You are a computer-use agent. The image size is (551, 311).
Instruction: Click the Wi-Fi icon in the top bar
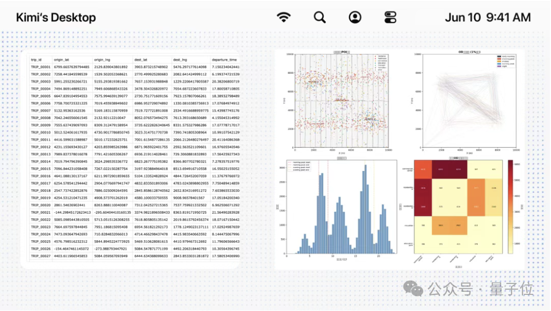pos(284,17)
